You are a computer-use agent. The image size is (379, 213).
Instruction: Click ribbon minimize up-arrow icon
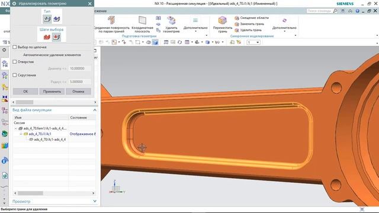[350, 11]
